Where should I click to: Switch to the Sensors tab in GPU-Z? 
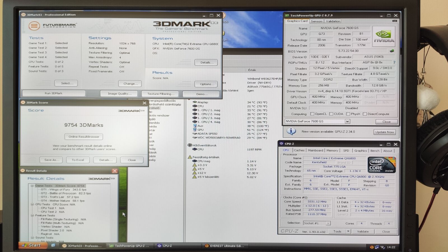(317, 21)
